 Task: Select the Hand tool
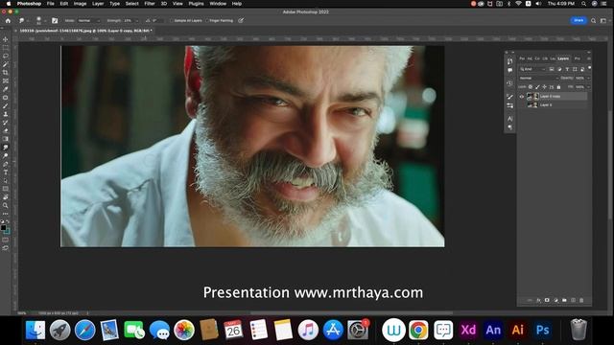(6, 197)
